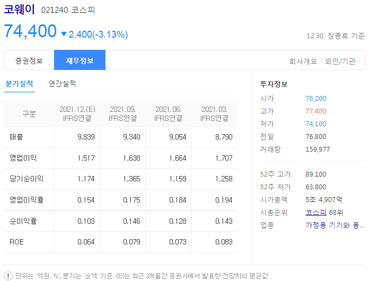Viewport: 370px width, 281px height.
Task: Click the 시가 value 76,200
Action: click(x=316, y=99)
